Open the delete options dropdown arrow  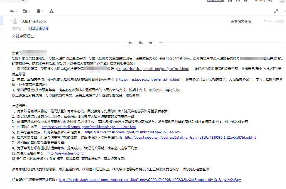point(43,11)
